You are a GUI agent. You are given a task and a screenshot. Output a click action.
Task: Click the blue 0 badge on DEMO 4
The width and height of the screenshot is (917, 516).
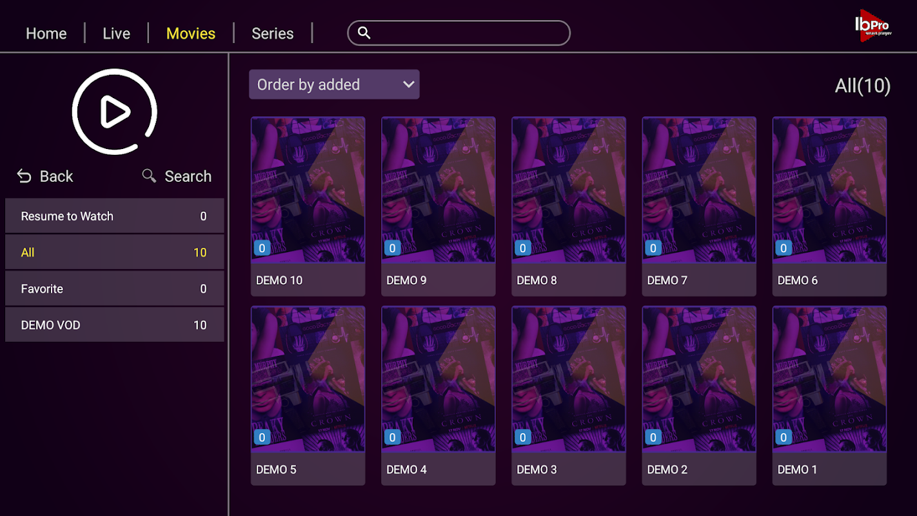392,437
